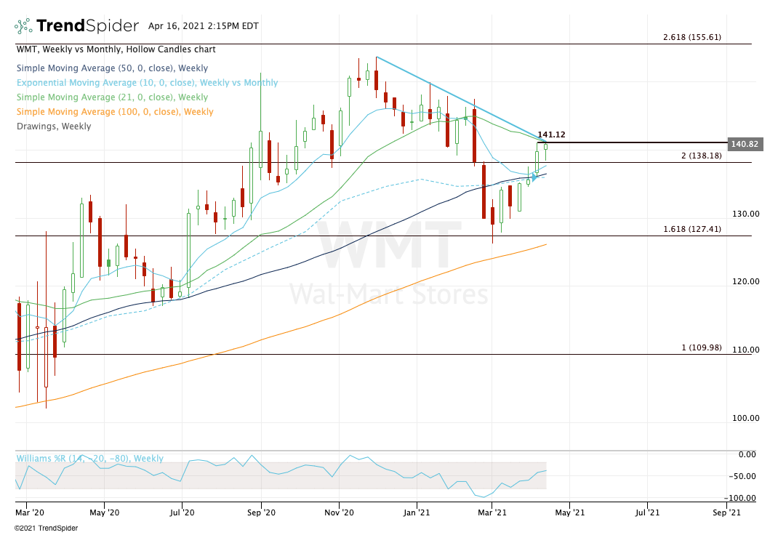The image size is (778, 535).
Task: Click the -100.00 Williams %R axis value
Action: 739,498
